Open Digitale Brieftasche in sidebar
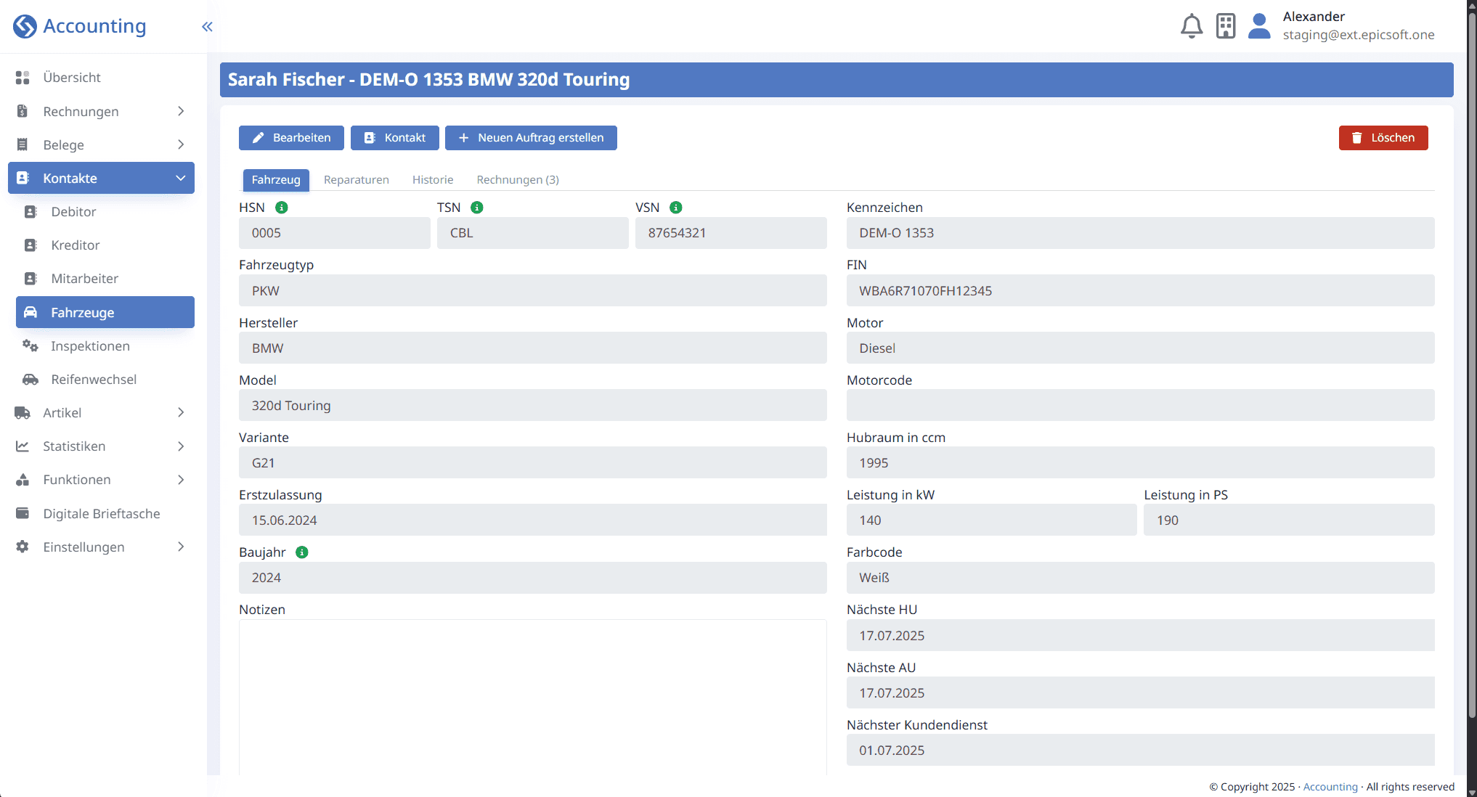 pos(101,514)
